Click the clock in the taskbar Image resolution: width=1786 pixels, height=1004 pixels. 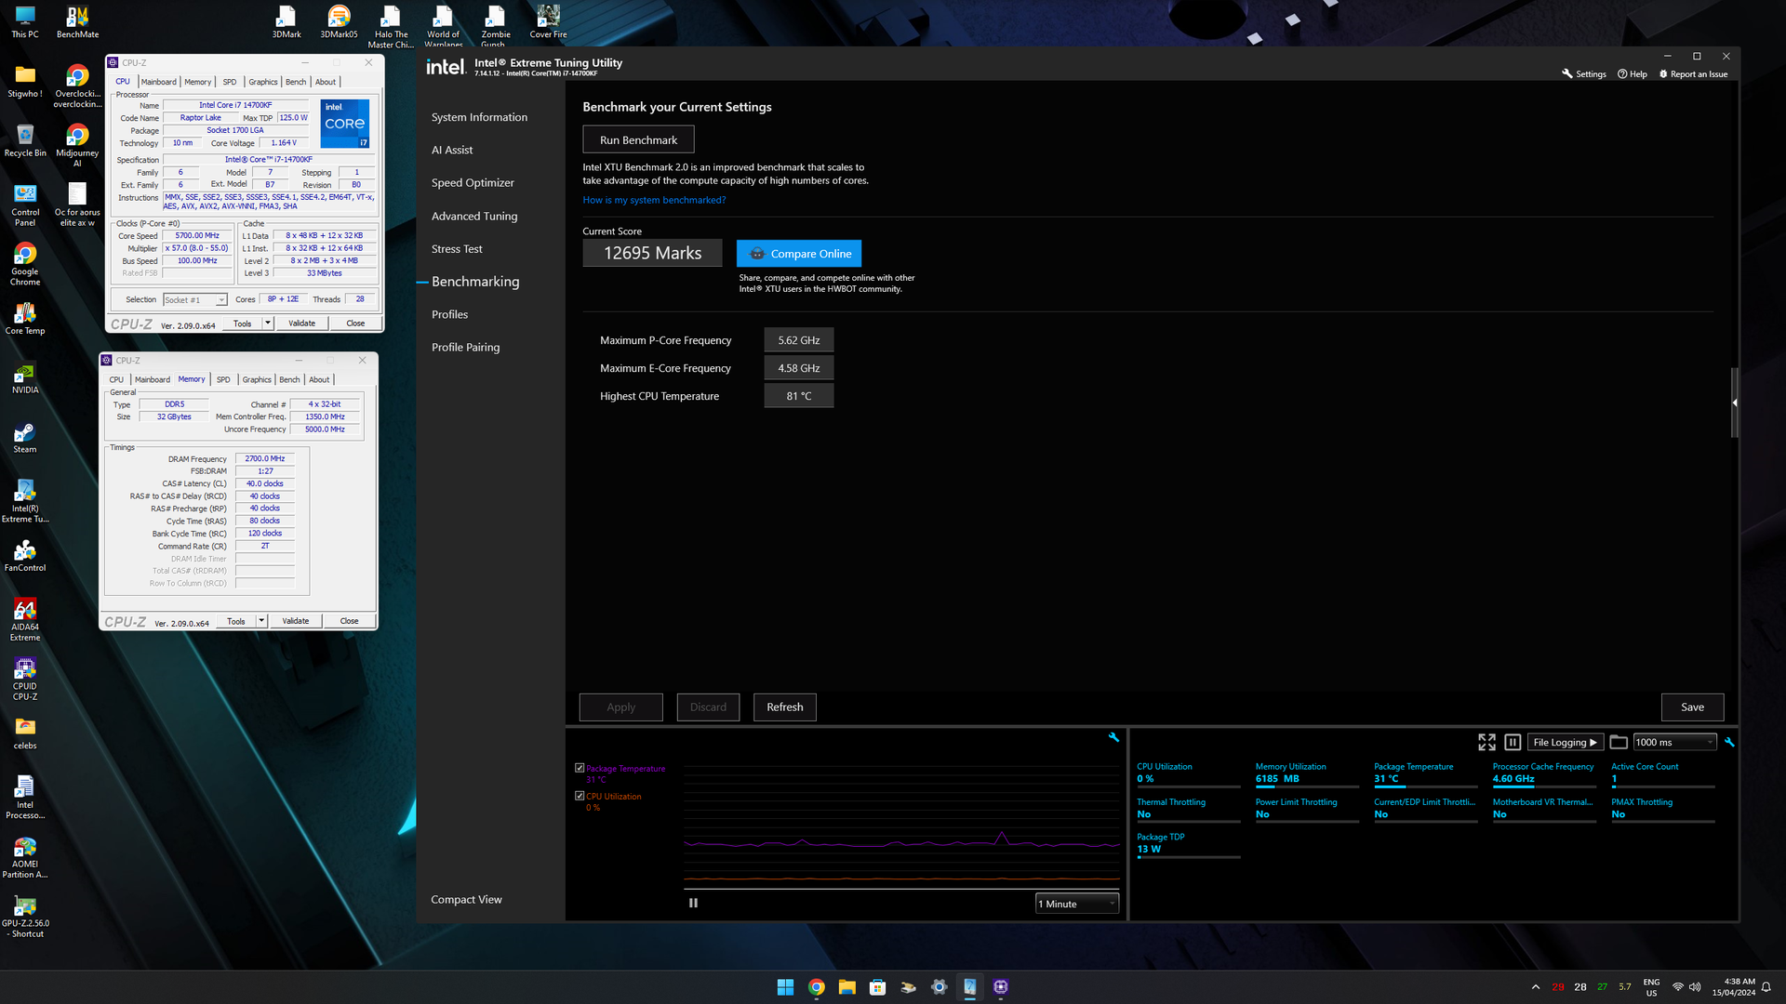click(x=1733, y=987)
